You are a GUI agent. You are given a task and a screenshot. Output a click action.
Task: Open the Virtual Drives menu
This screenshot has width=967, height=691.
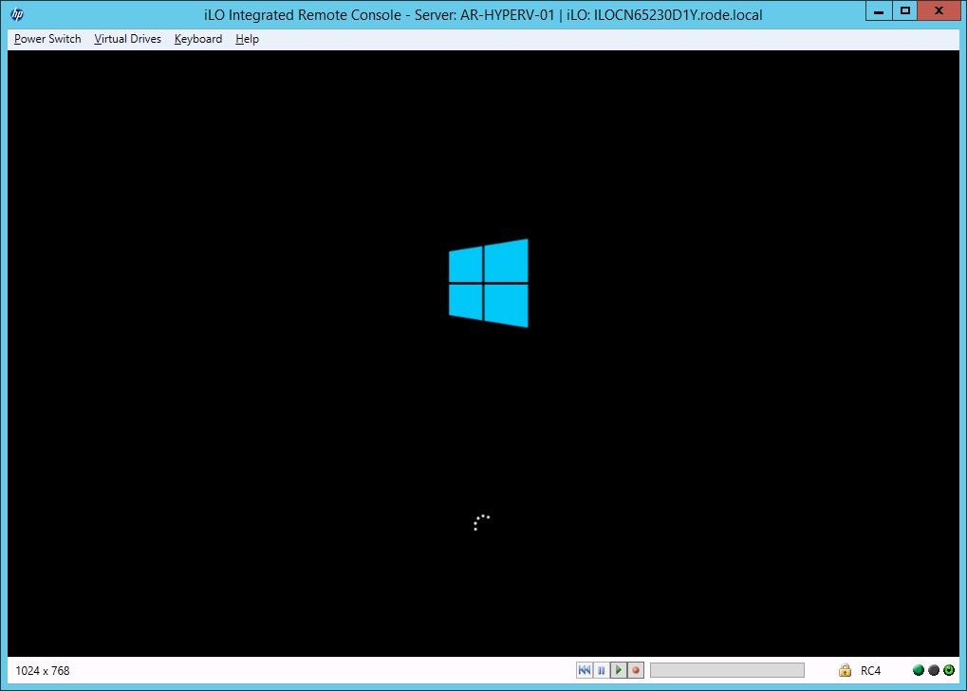[128, 39]
